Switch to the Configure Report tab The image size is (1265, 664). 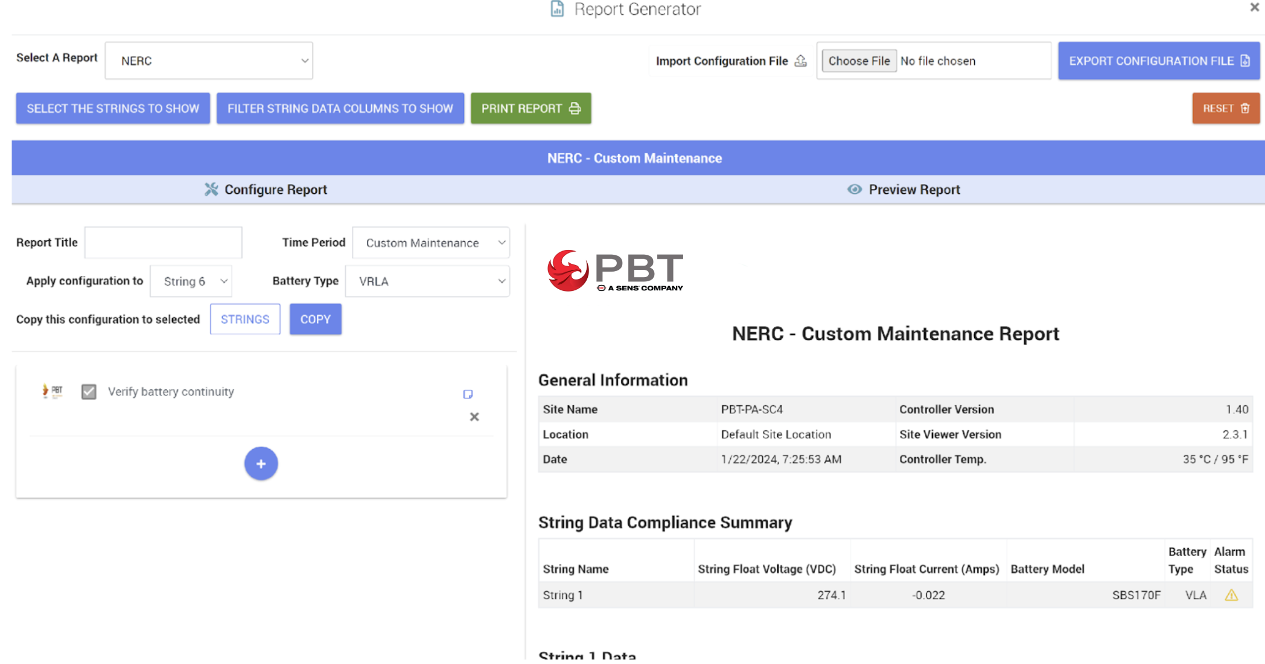tap(264, 189)
